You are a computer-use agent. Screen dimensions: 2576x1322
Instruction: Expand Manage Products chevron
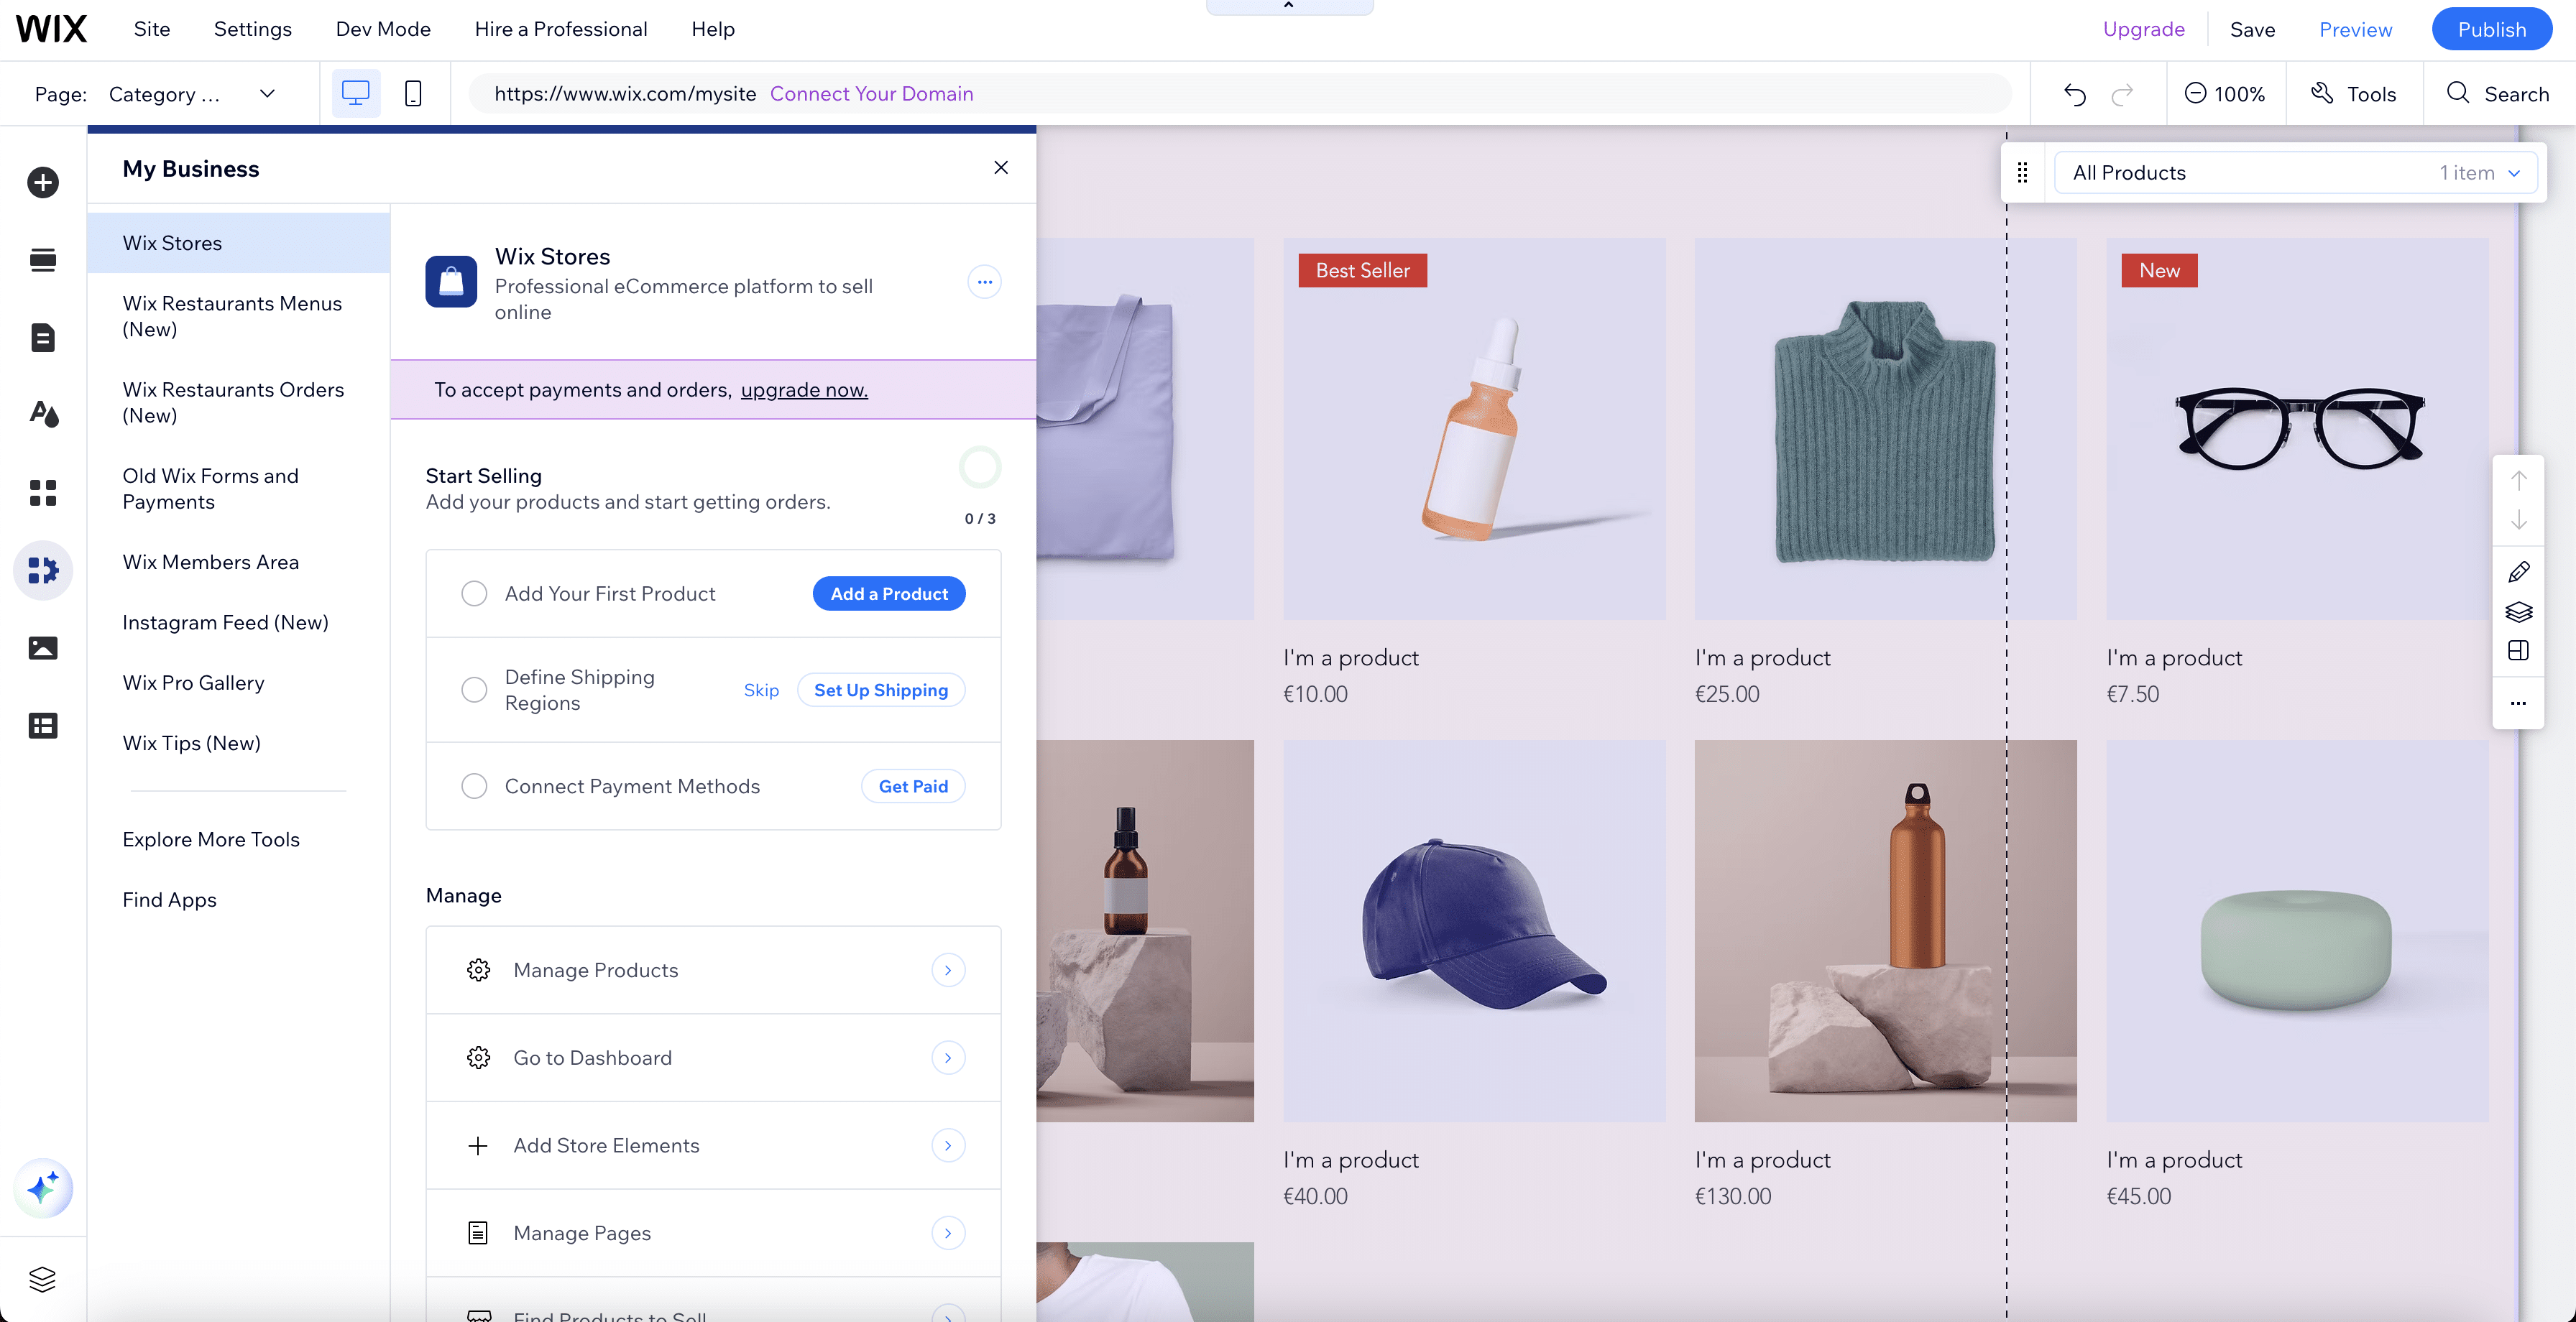click(947, 970)
